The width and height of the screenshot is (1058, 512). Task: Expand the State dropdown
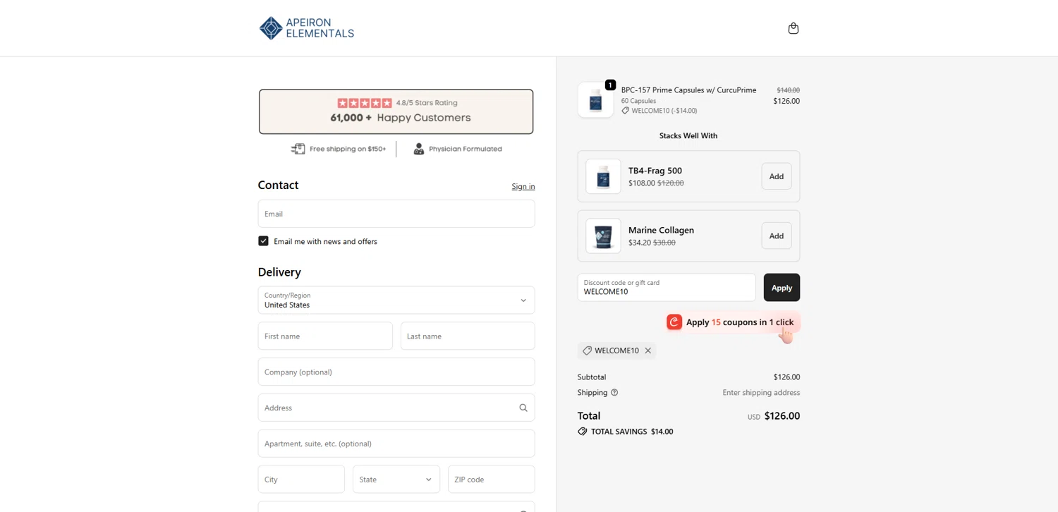pyautogui.click(x=396, y=480)
